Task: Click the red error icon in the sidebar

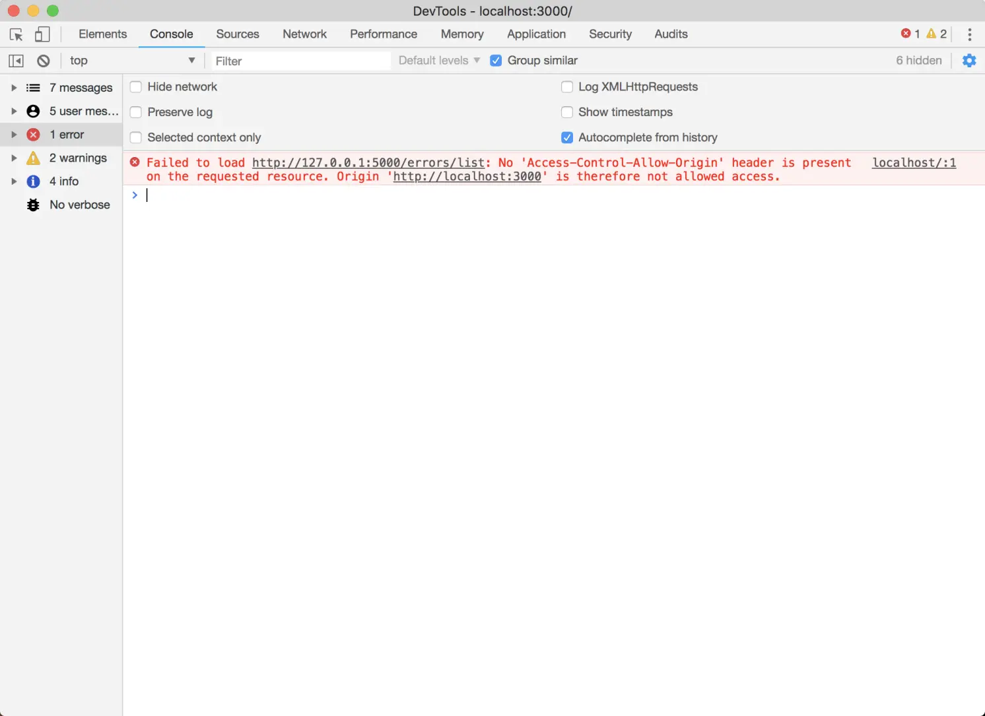Action: tap(33, 135)
